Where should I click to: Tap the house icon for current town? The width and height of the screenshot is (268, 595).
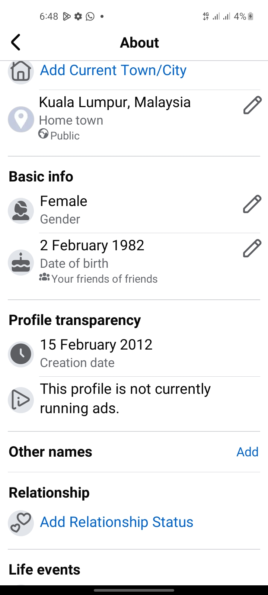point(21,71)
